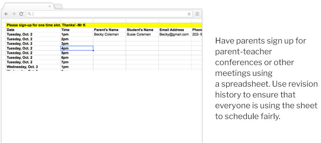Open the browser hamburger menu

pos(197,14)
